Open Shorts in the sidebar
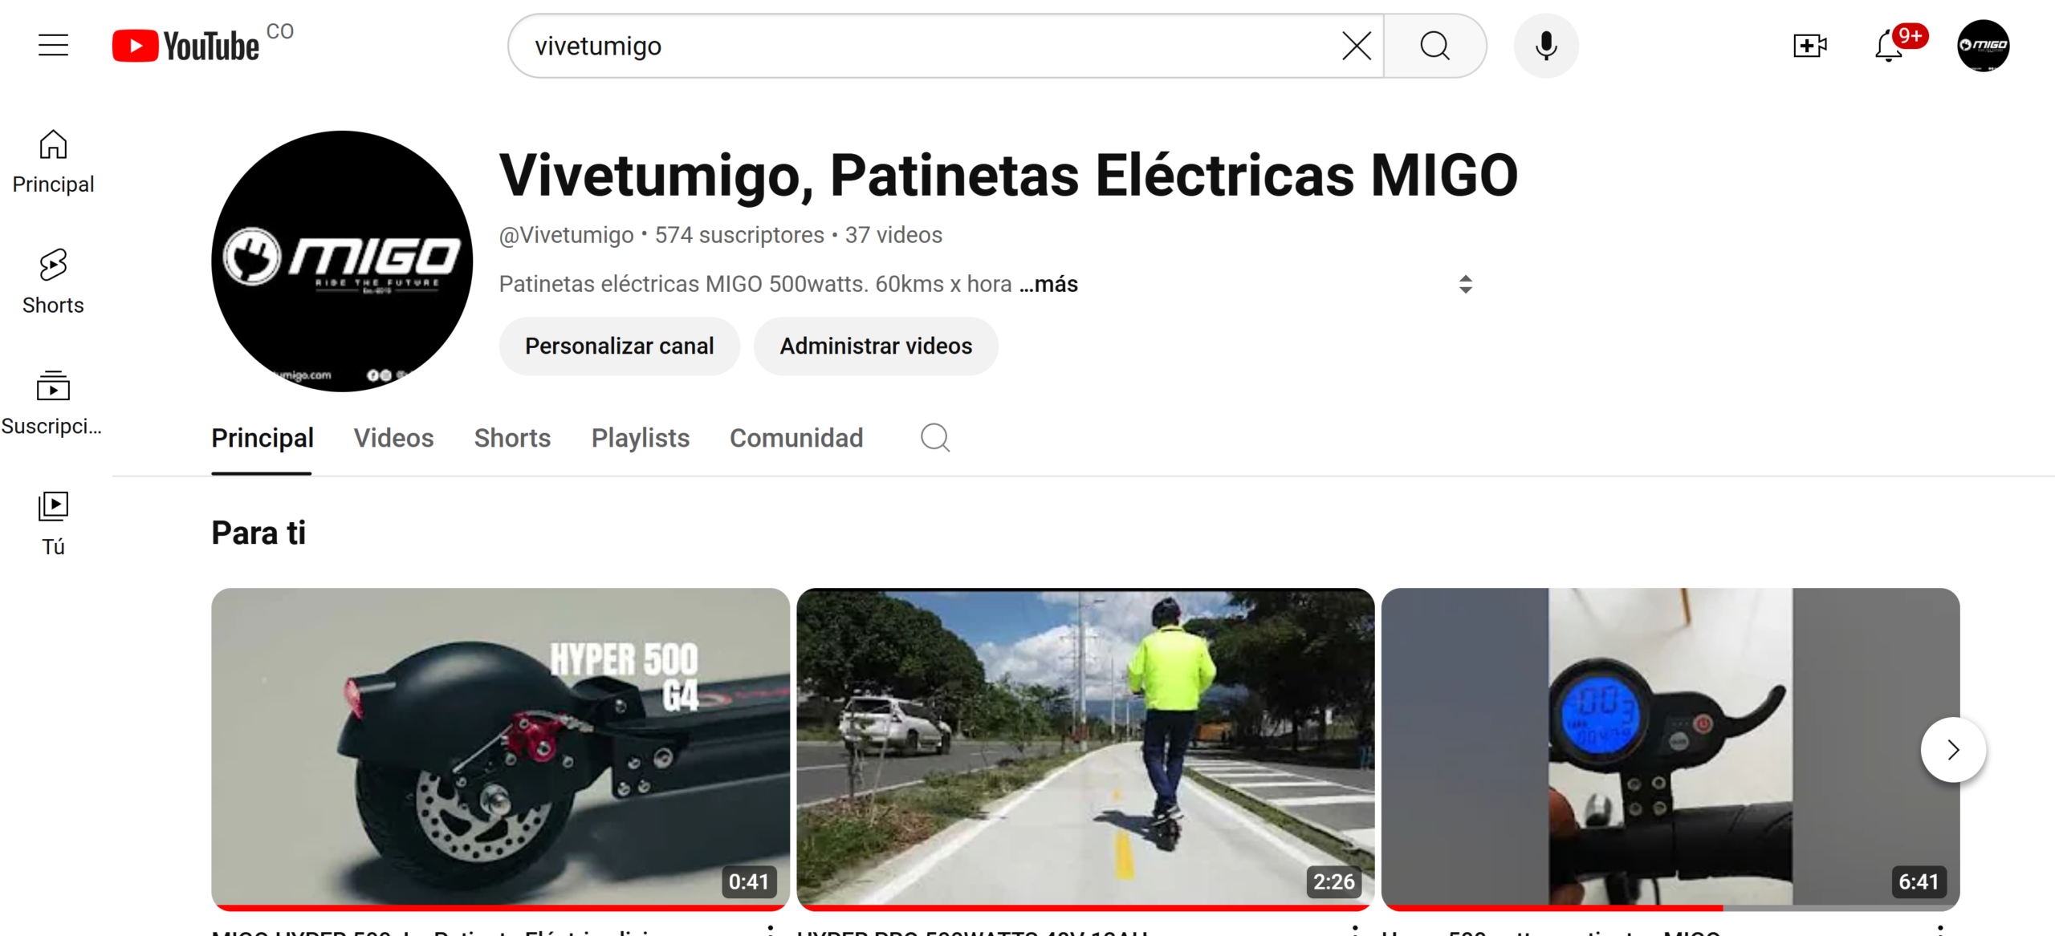2055x936 pixels. point(53,282)
